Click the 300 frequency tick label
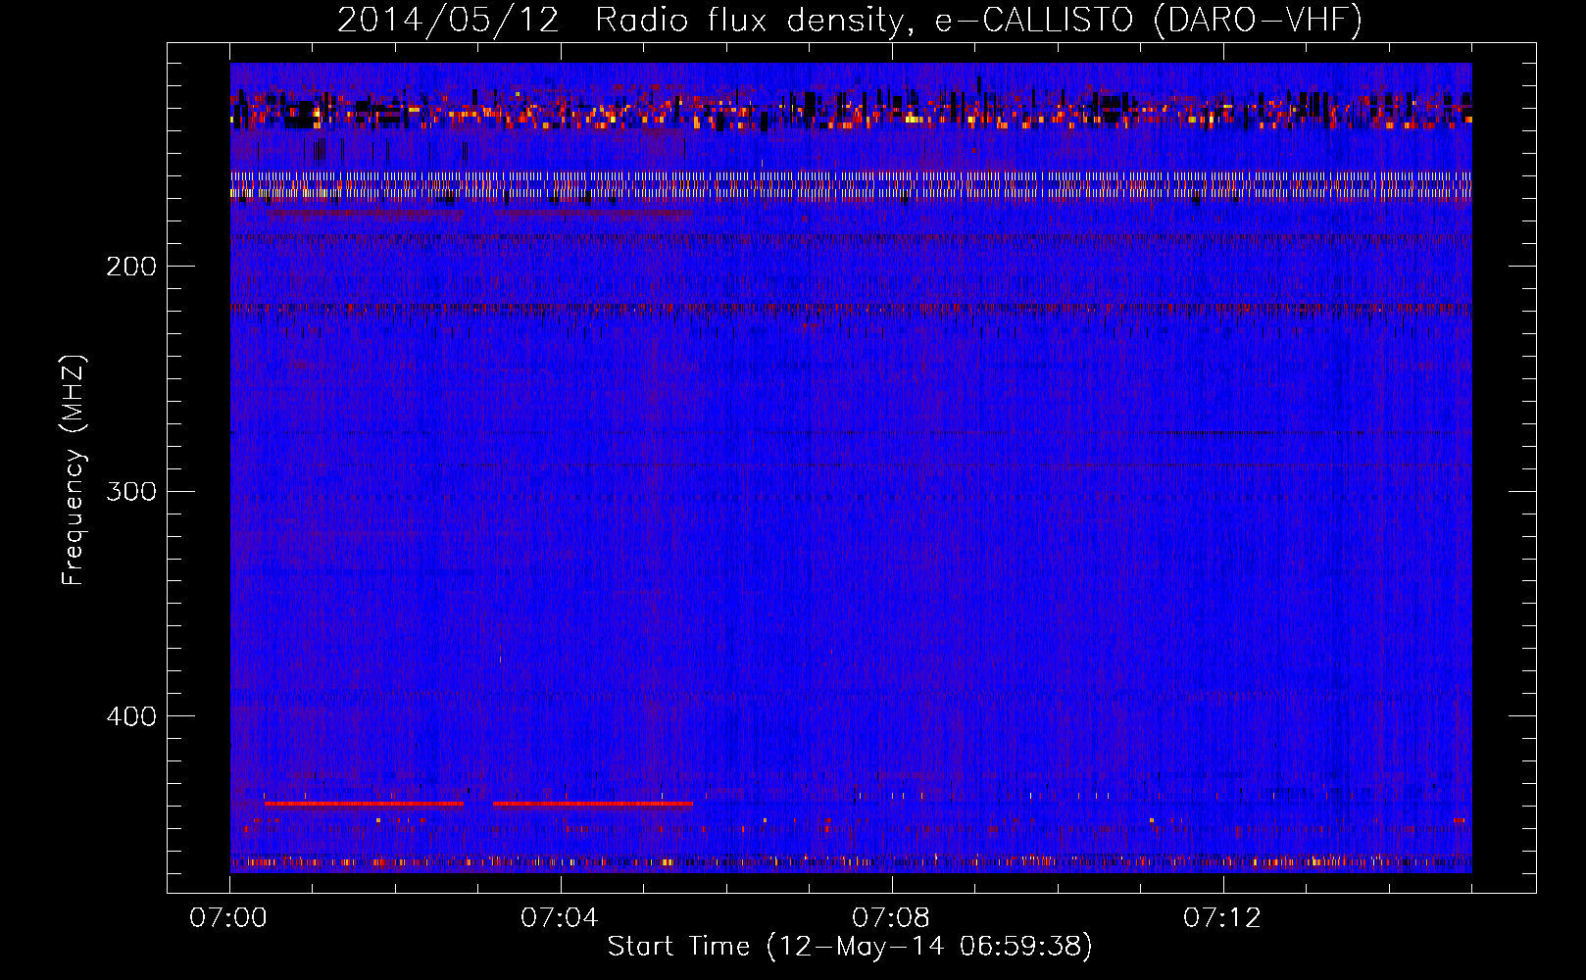 pos(131,491)
